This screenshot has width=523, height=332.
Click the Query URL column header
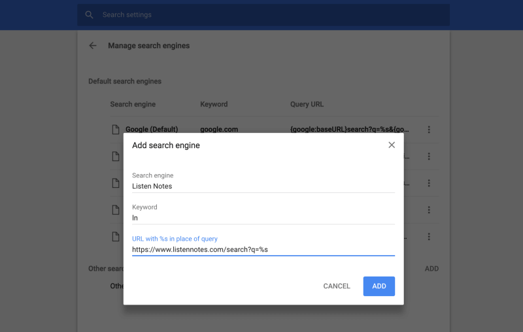307,104
